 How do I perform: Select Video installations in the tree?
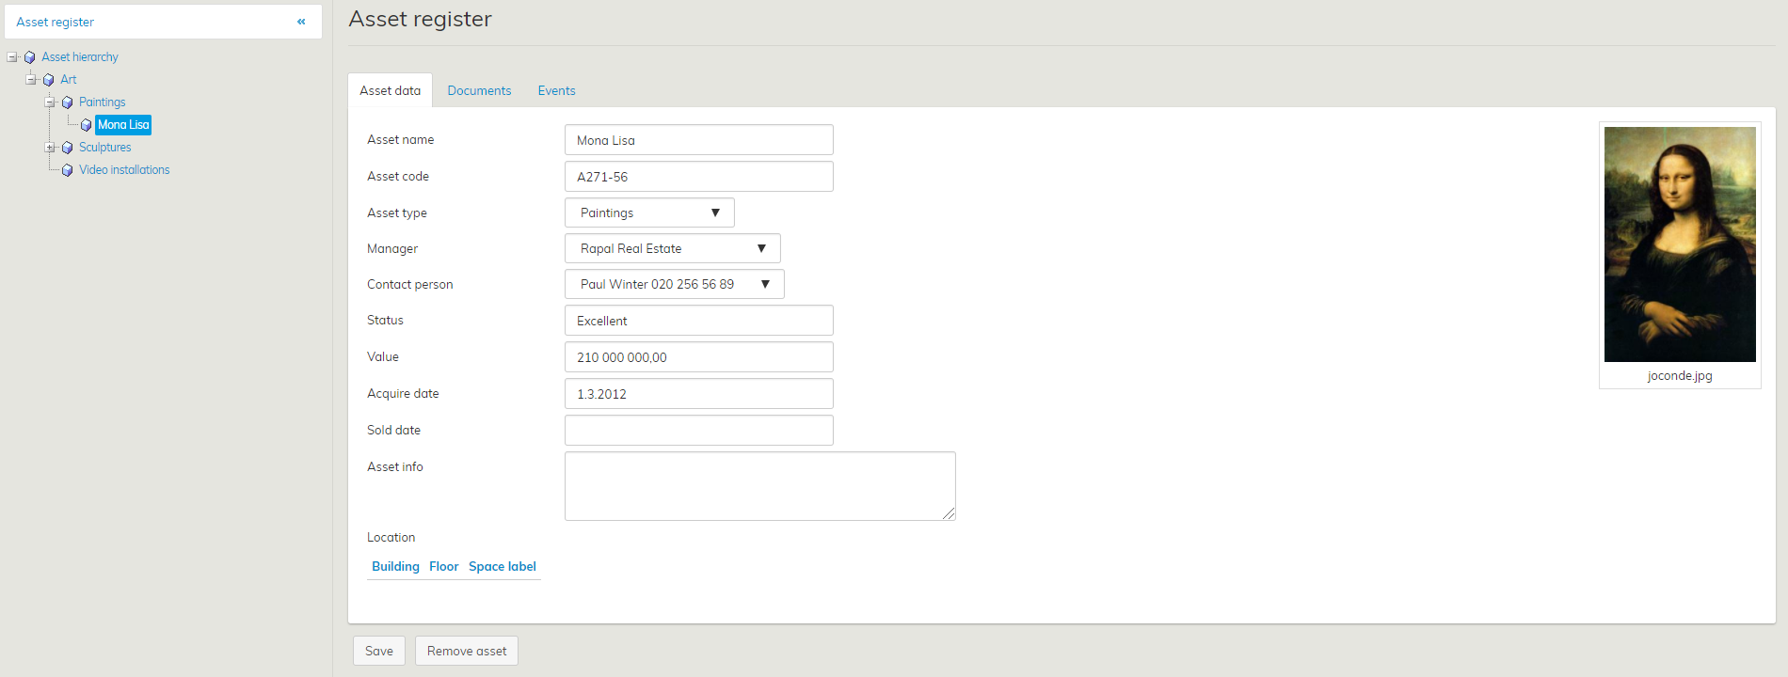(x=124, y=170)
